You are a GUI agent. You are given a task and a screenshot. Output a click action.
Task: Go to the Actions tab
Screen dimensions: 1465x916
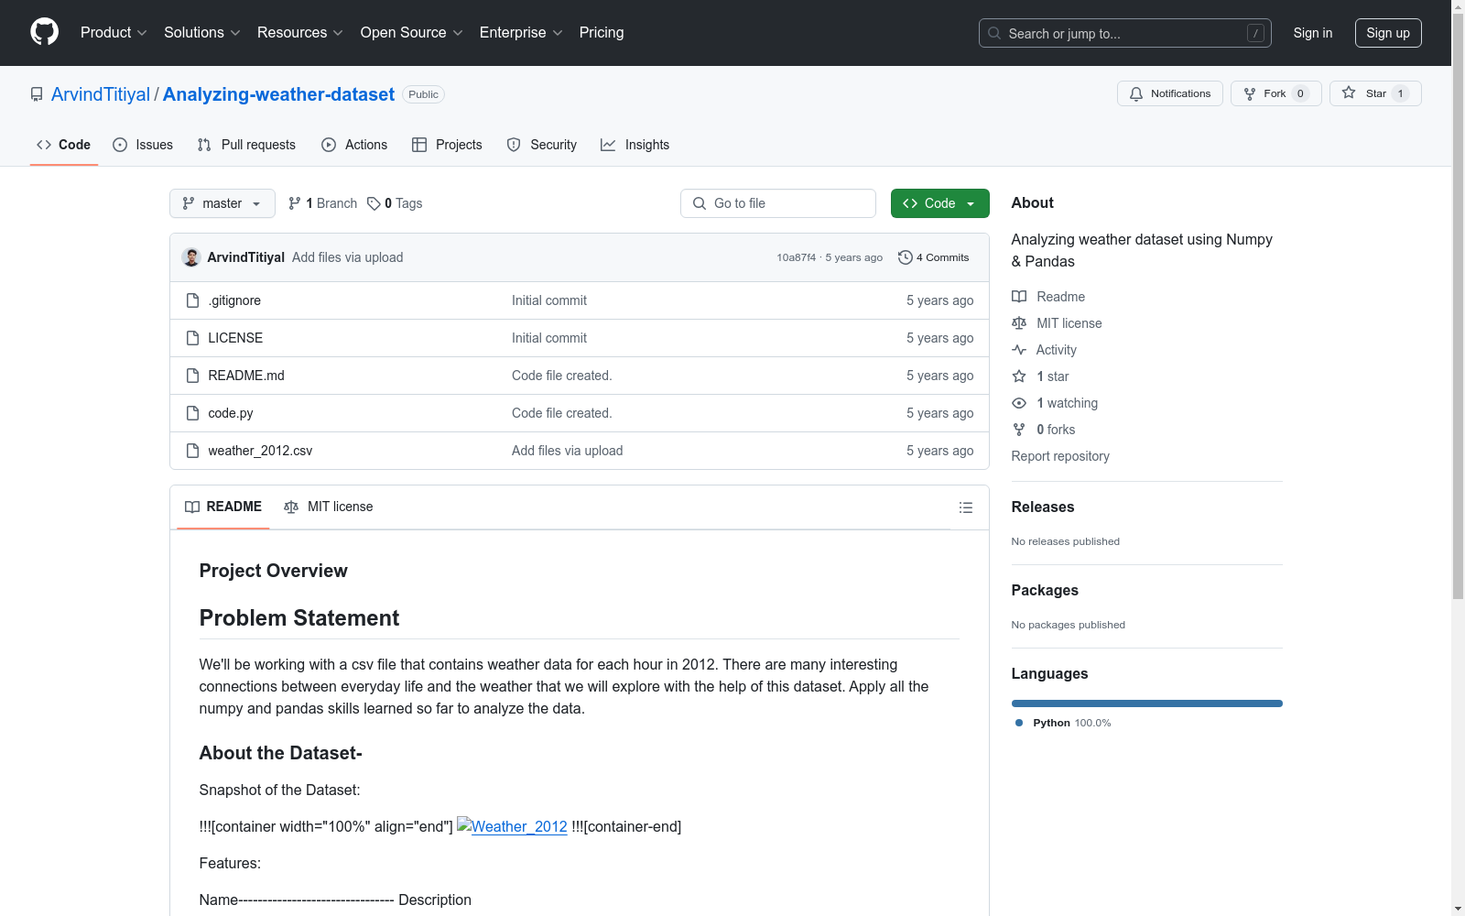(354, 145)
